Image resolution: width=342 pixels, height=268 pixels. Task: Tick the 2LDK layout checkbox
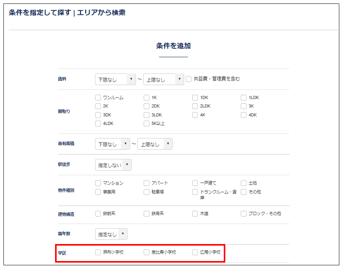[195, 106]
